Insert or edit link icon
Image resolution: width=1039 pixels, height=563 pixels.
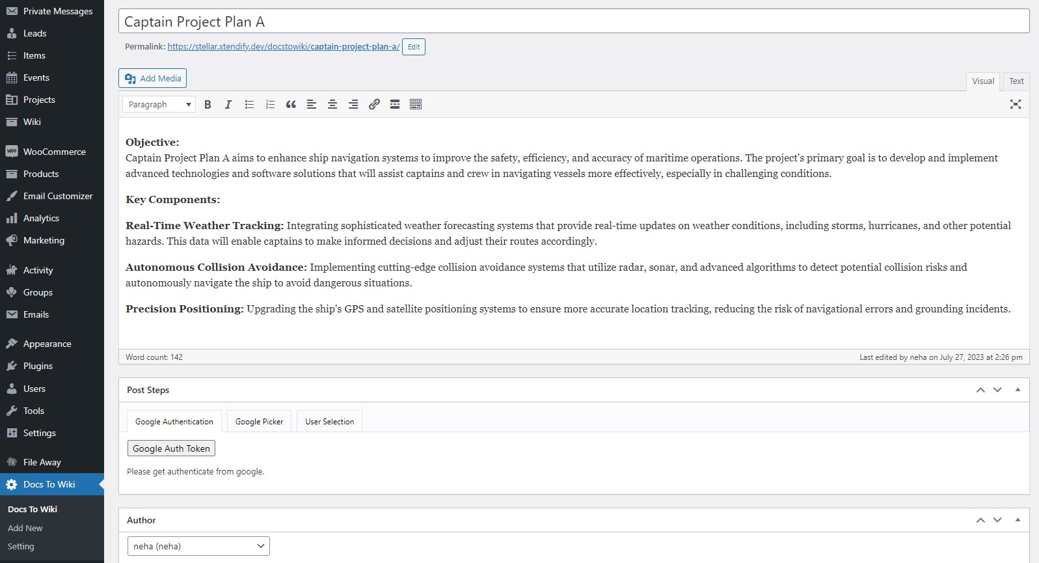(x=374, y=104)
